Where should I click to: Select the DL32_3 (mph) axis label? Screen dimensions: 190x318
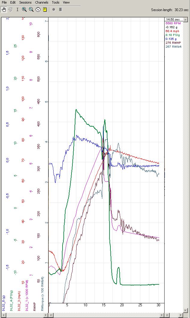click(19, 301)
